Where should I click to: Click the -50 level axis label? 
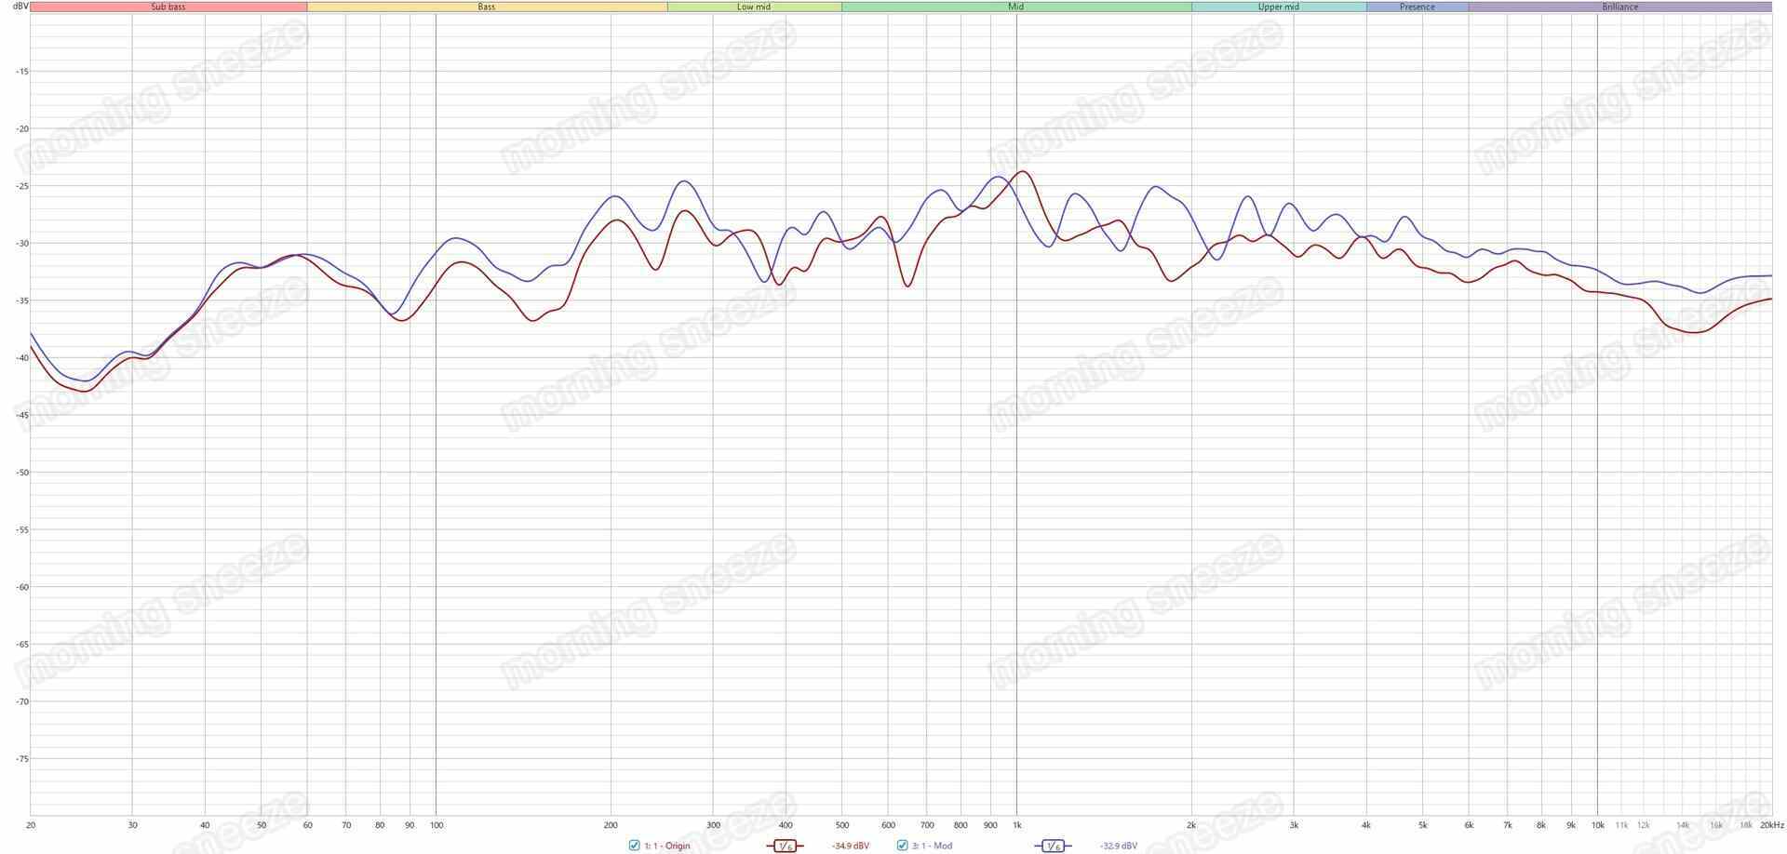(22, 473)
